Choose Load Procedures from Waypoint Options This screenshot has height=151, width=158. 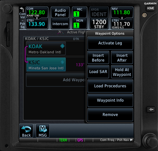click(110, 86)
